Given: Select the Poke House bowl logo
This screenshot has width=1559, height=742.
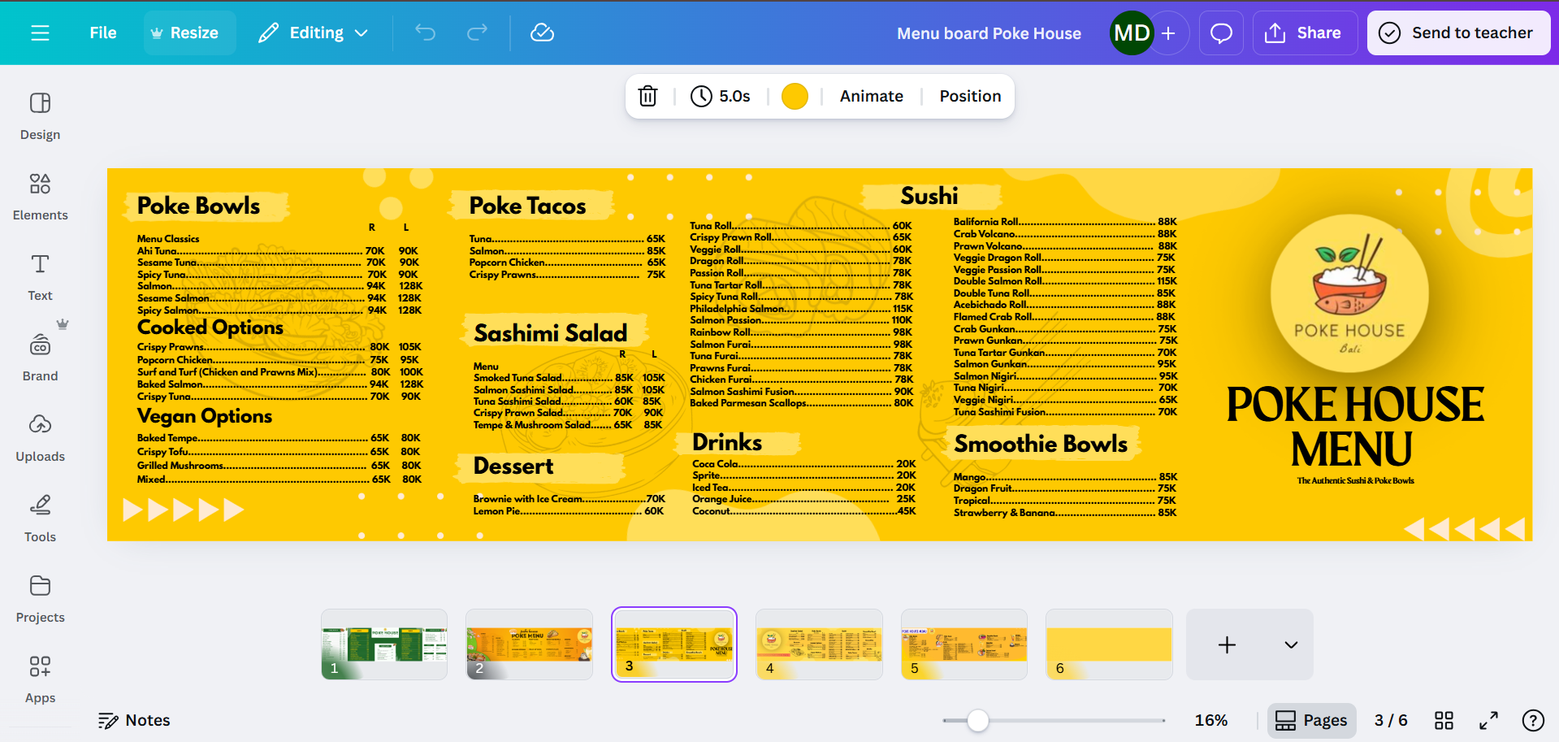Looking at the screenshot, I should point(1349,293).
